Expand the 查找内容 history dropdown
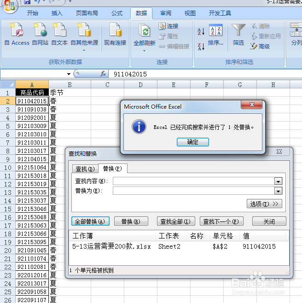The width and height of the screenshot is (302, 303). coord(278,181)
